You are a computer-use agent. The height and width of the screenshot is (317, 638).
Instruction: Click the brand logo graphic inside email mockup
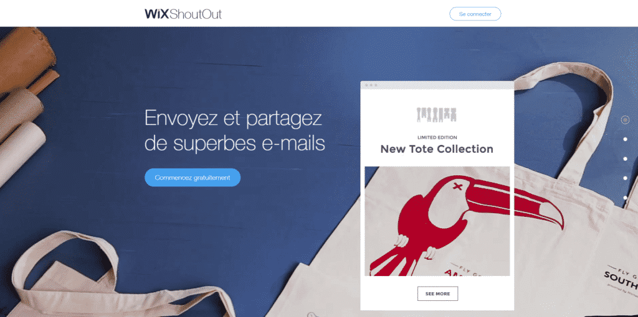pos(437,115)
